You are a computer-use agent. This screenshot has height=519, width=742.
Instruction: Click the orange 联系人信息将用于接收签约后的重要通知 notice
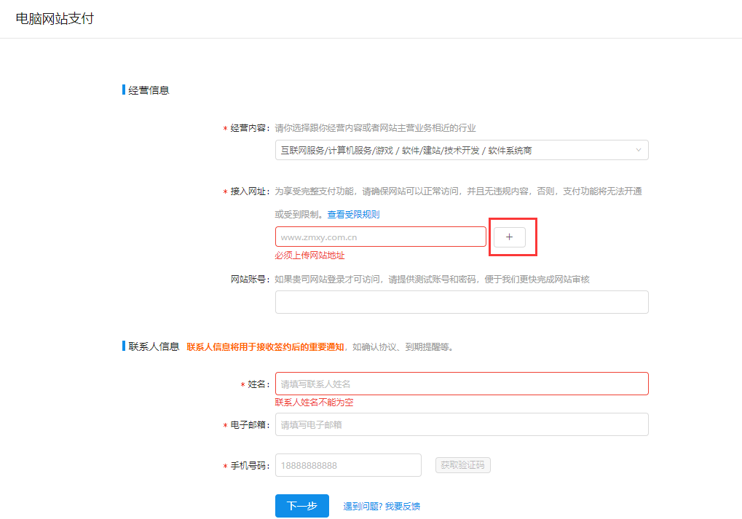(x=265, y=346)
